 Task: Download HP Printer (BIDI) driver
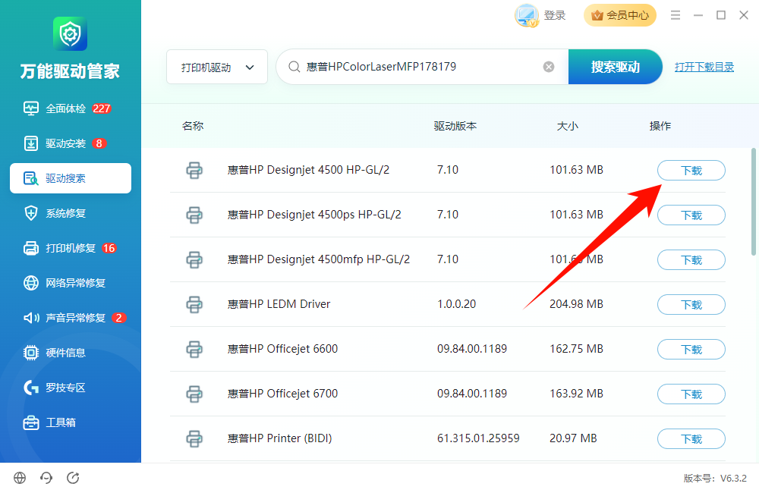pyautogui.click(x=691, y=439)
